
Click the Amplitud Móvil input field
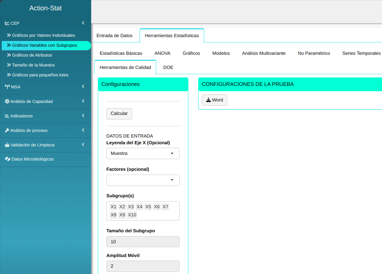click(x=143, y=266)
